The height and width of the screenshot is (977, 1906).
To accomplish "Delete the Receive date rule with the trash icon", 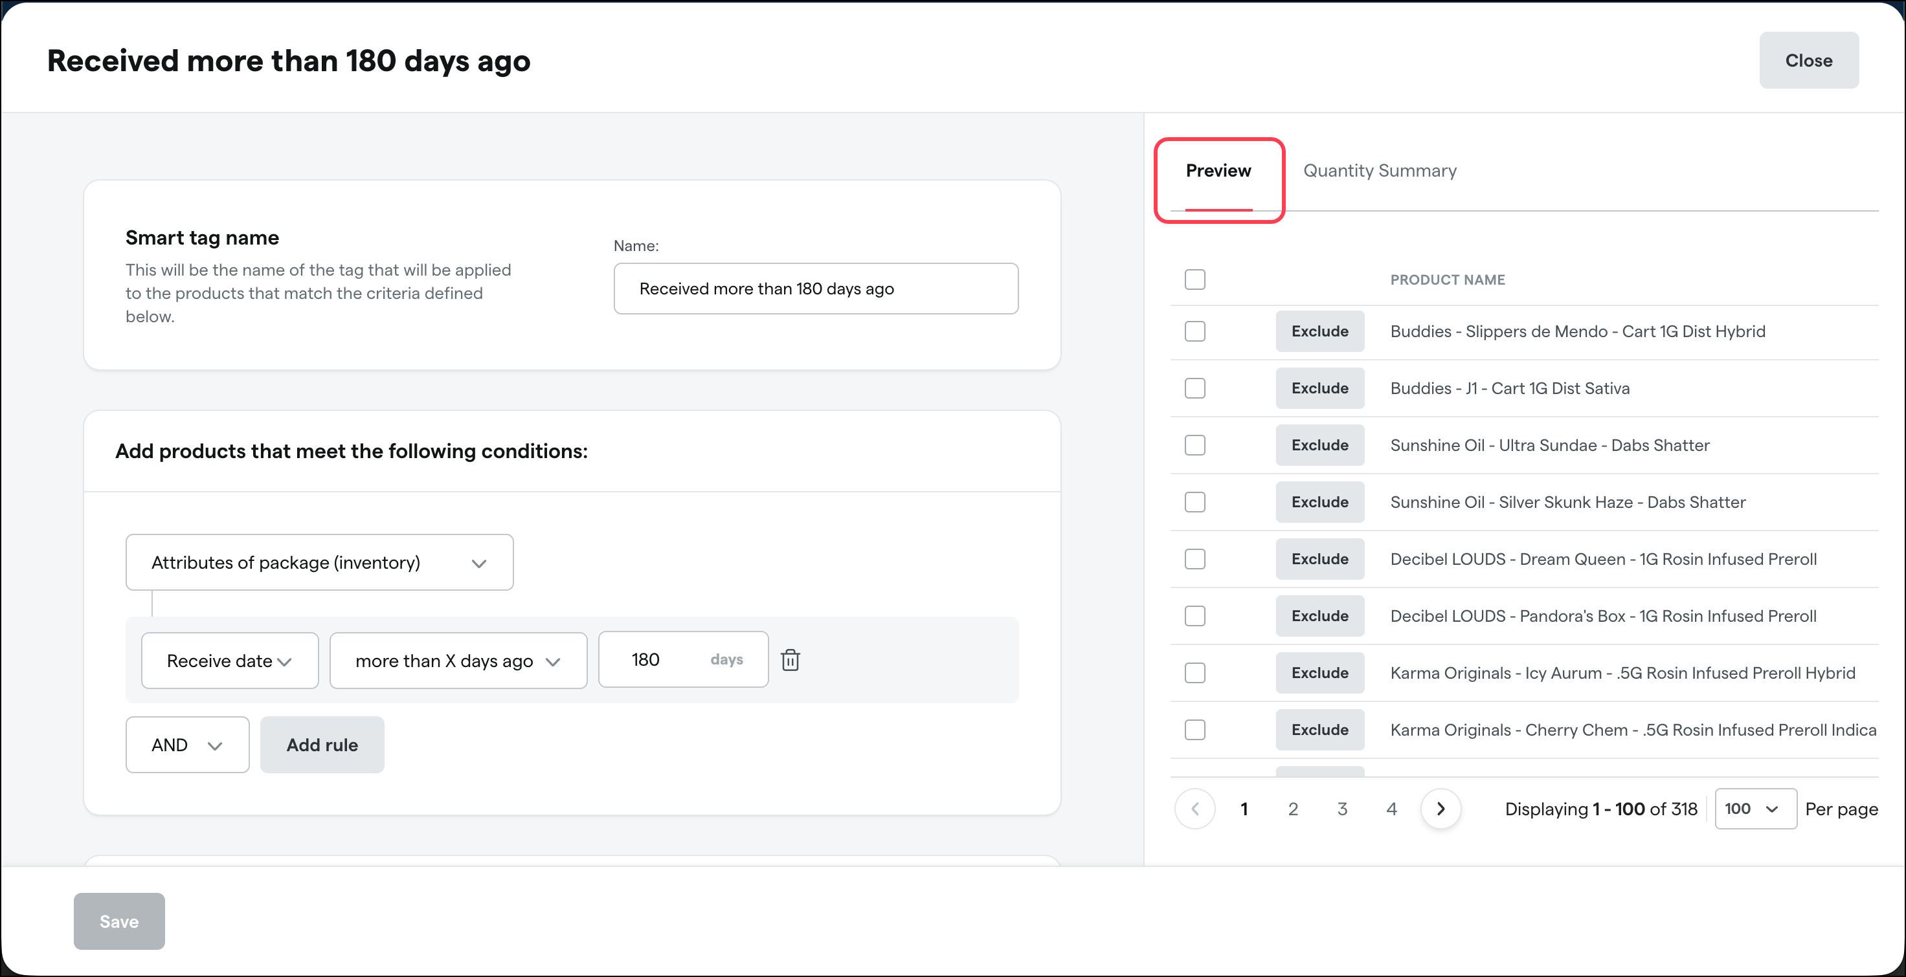I will coord(790,659).
